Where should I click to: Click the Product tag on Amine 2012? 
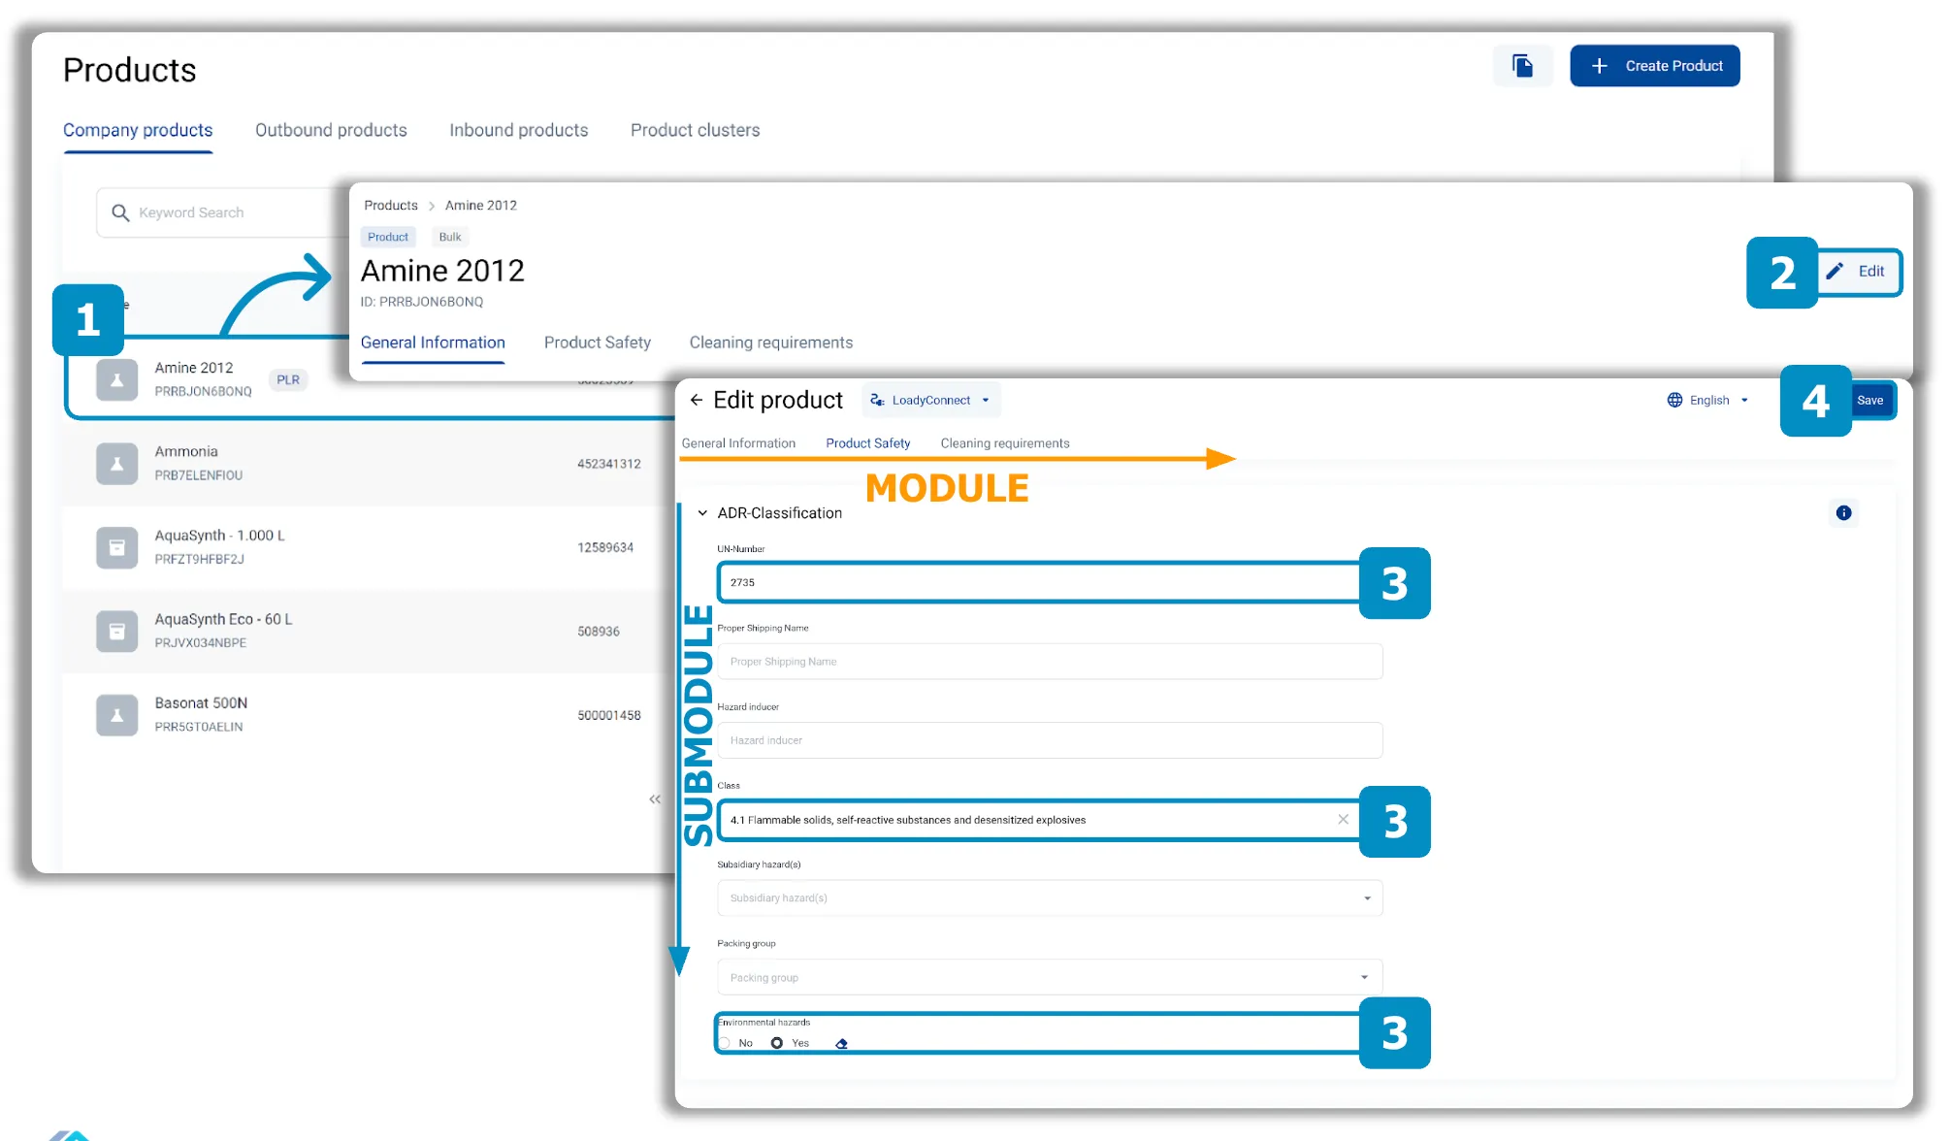pos(388,237)
